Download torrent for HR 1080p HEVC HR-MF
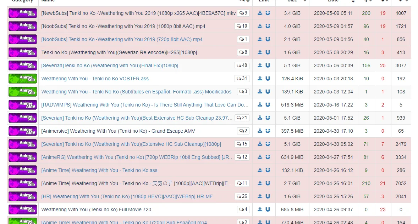Image resolution: width=418 pixels, height=224 pixels. (x=260, y=196)
